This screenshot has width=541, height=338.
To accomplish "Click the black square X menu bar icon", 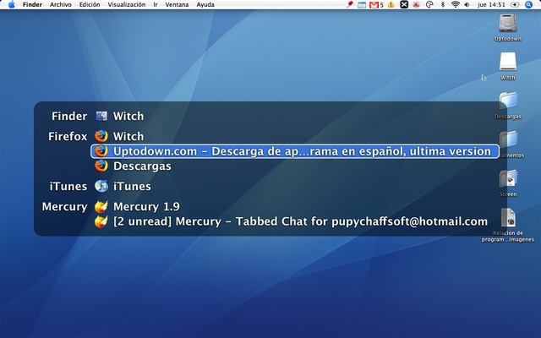I will pyautogui.click(x=404, y=4).
